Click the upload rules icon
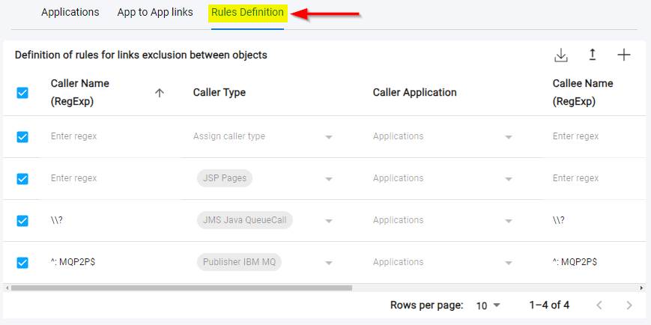 tap(592, 55)
